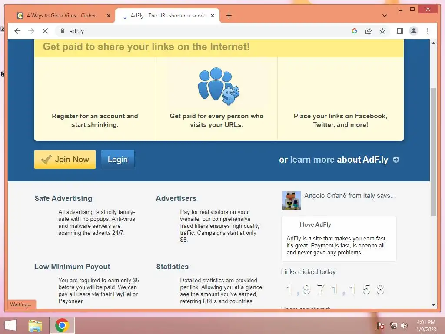This screenshot has width=445, height=334.
Task: Click the Login button
Action: point(118,159)
